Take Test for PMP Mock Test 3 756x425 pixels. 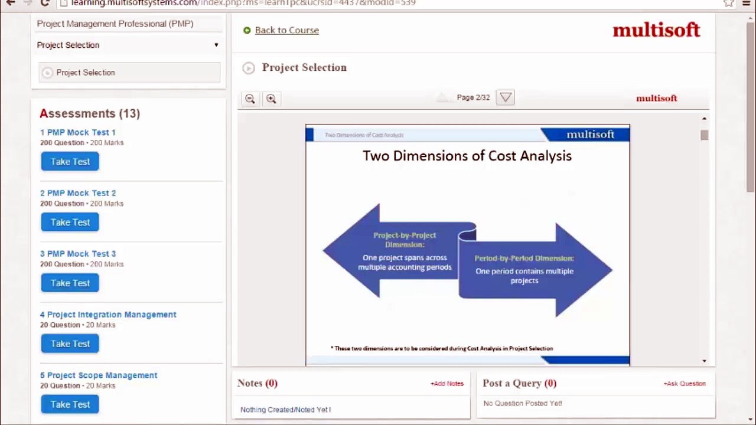coord(70,283)
